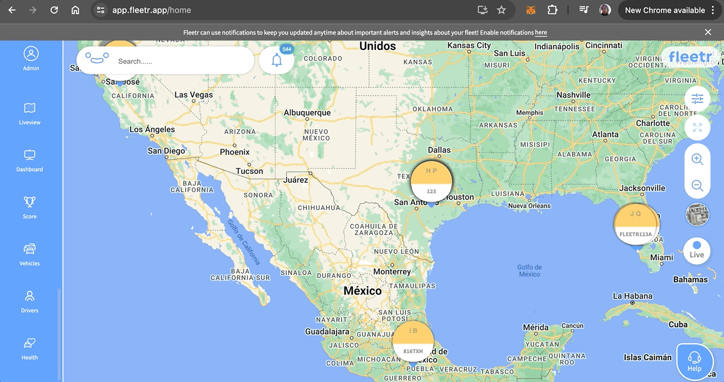Zoom out on the map
This screenshot has height=382, width=724.
point(698,186)
